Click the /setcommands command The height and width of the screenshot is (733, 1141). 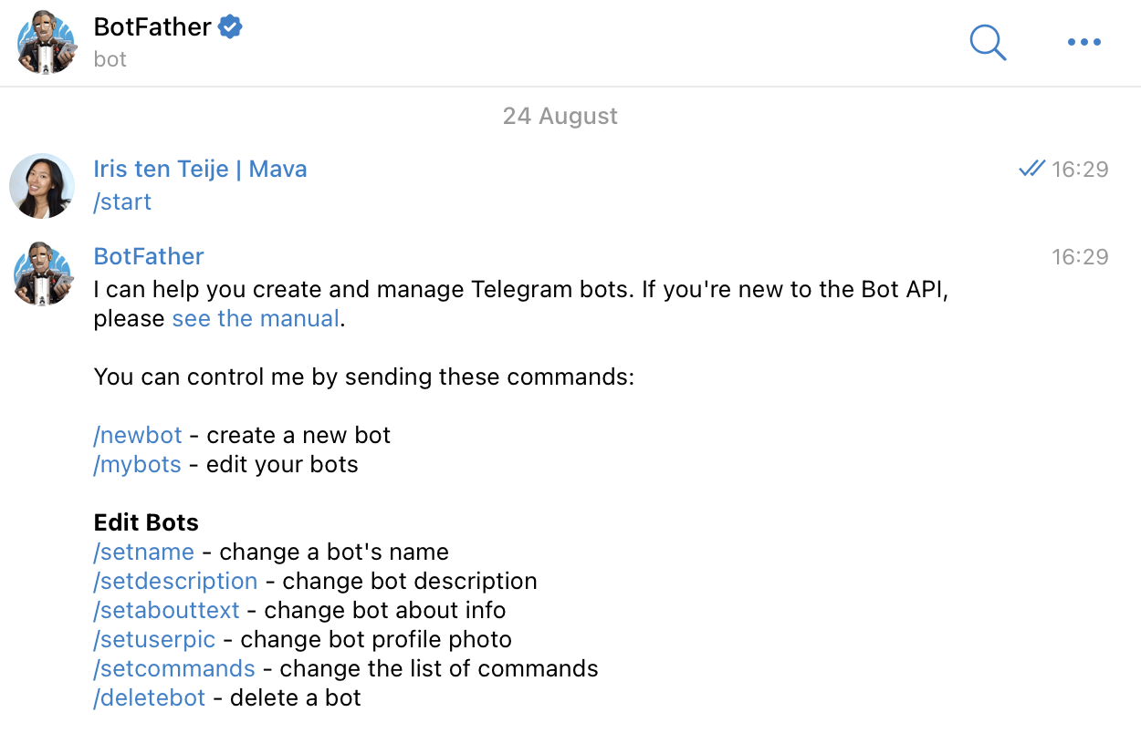174,668
